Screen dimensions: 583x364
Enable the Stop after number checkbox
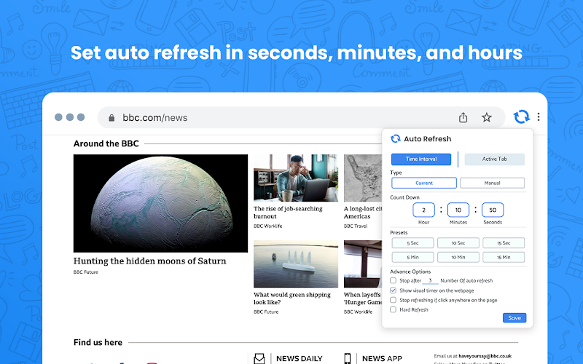393,280
